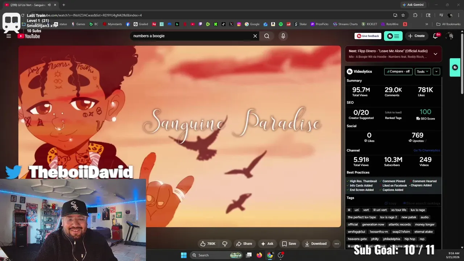
Task: Click the Download button
Action: coord(316,244)
